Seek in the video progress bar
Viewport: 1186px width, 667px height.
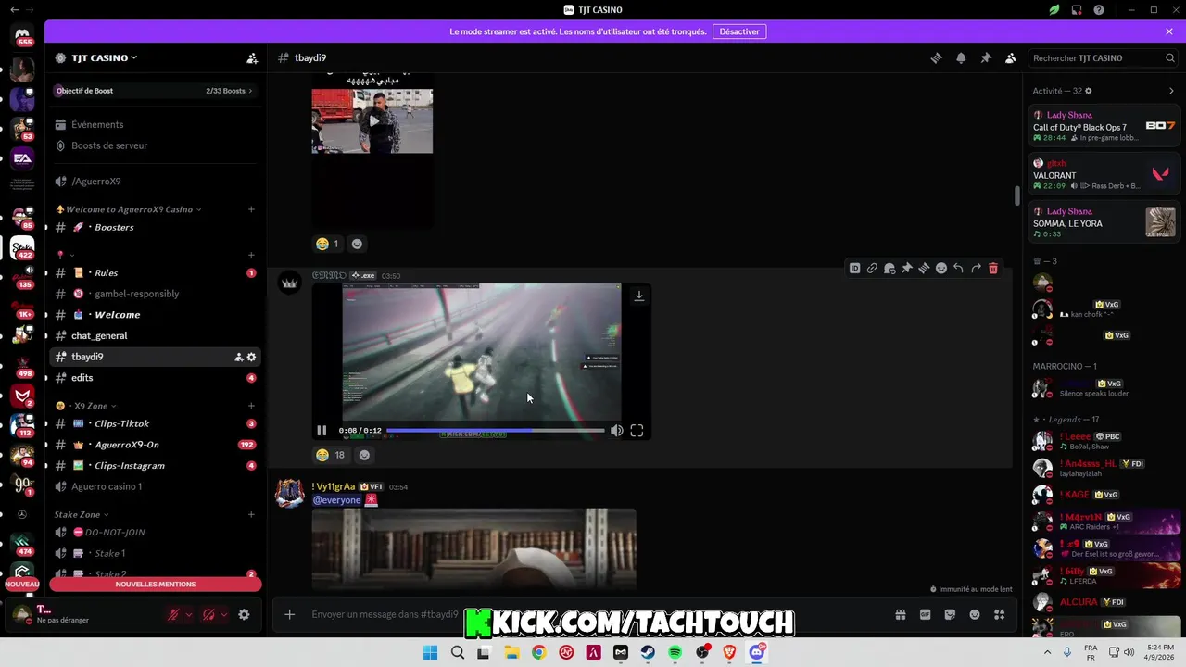pos(495,431)
